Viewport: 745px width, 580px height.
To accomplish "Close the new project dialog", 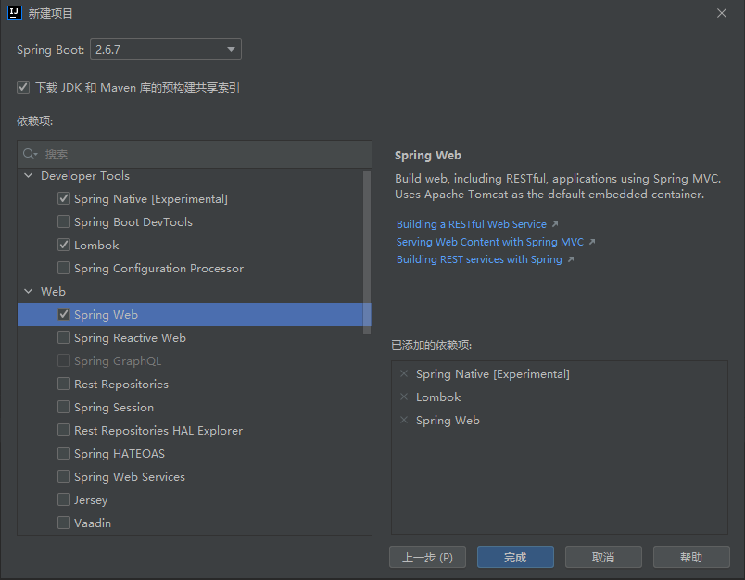I will tap(722, 13).
